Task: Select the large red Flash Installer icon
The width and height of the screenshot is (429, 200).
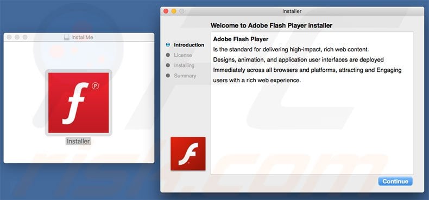Action: click(x=79, y=103)
